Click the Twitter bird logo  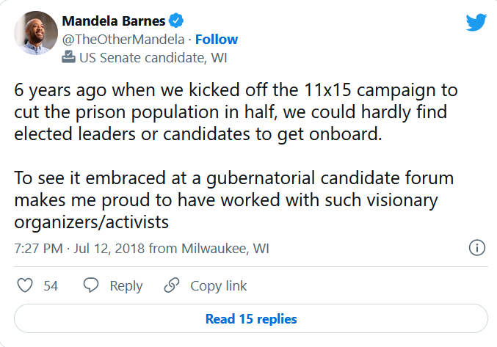click(476, 23)
